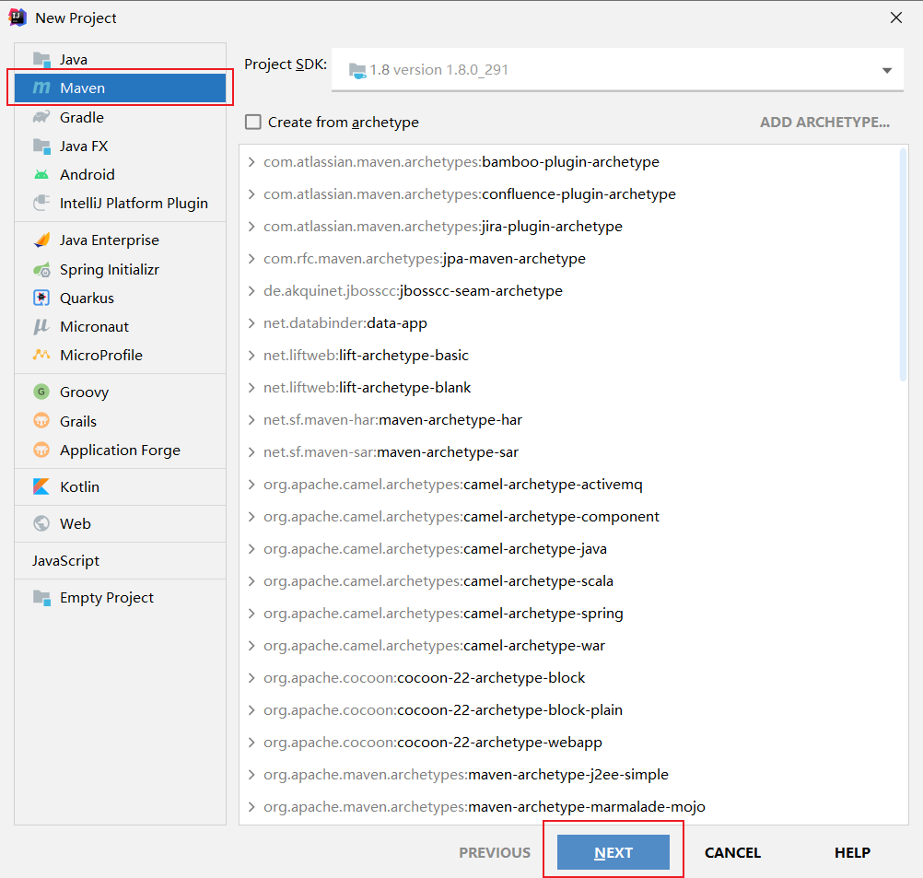Select Java Enterprise project type
This screenshot has width=923, height=878.
(x=120, y=240)
